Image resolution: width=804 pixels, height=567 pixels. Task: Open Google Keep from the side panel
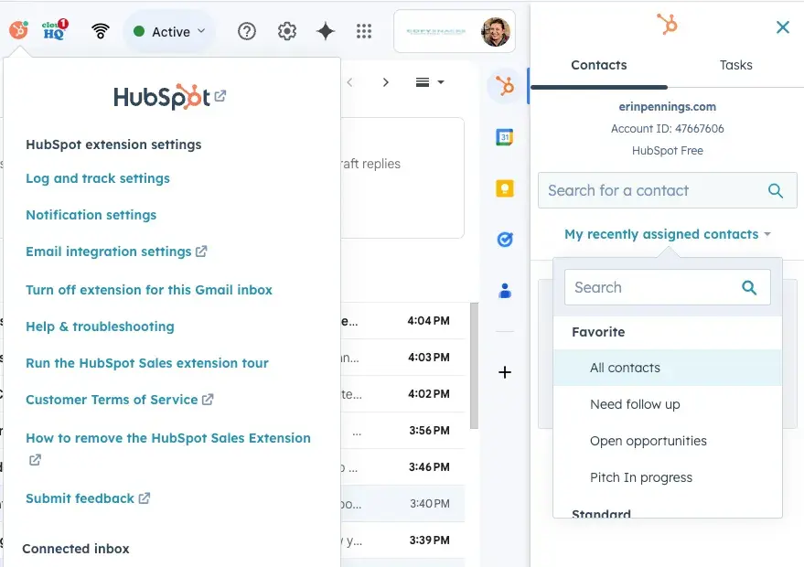(504, 188)
